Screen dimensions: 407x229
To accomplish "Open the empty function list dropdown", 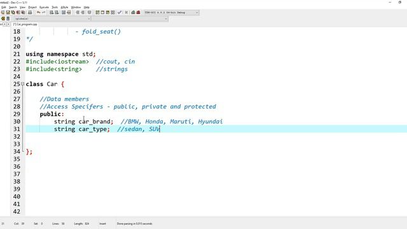I will [129, 18].
